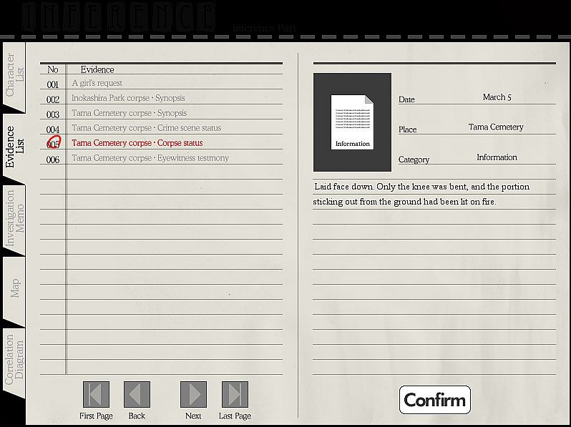
Task: Select 'Tama Cemetery corpse · Synopsis' entry
Action: click(130, 113)
